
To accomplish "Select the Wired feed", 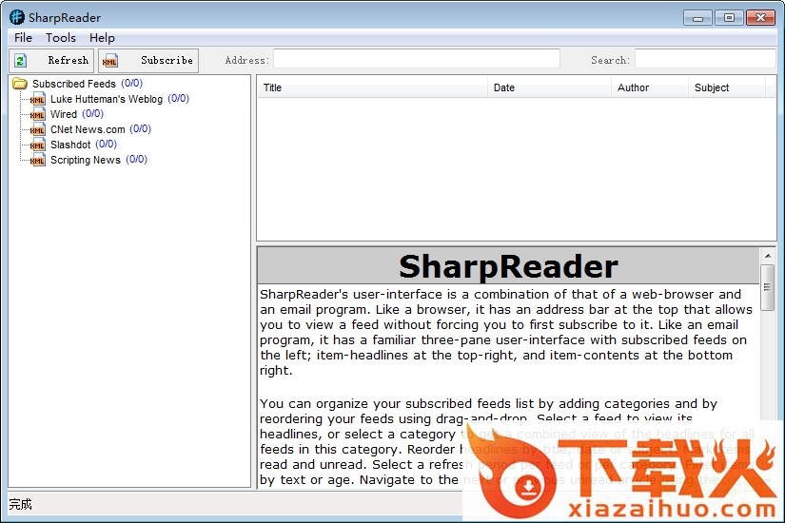I will pyautogui.click(x=64, y=114).
